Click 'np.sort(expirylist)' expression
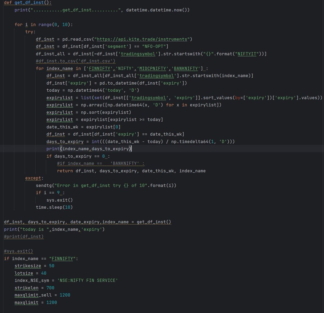The width and height of the screenshot is (324, 313). click(x=106, y=112)
